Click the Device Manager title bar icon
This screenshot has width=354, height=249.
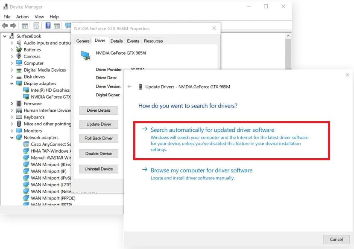[6, 7]
